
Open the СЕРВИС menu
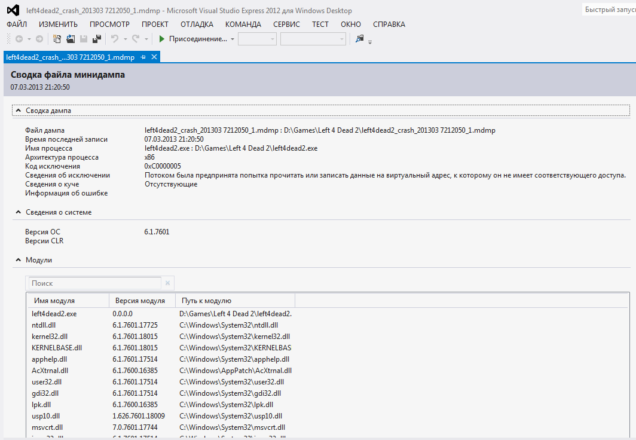coord(286,25)
